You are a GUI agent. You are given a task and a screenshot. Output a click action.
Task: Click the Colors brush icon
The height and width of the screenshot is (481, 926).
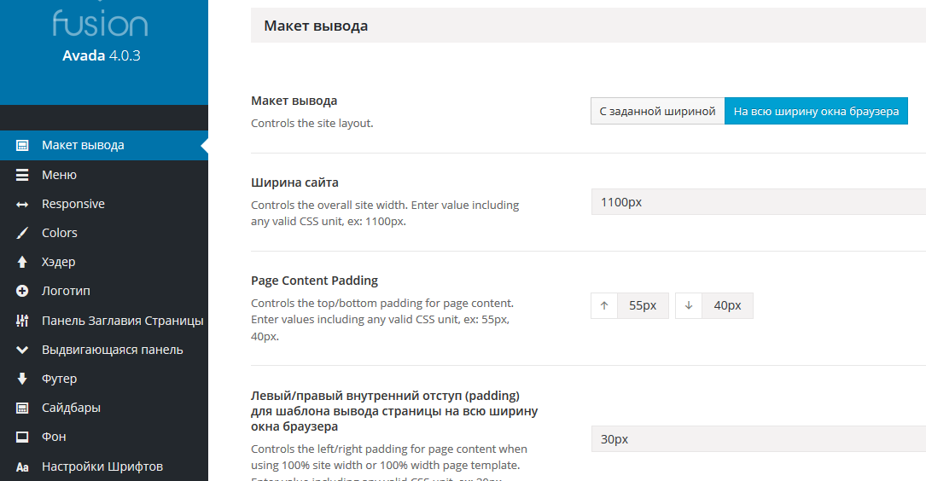23,234
